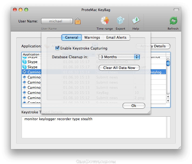Click the Activity Details button
Image resolution: width=192 pixels, height=164 pixels.
tap(153, 46)
